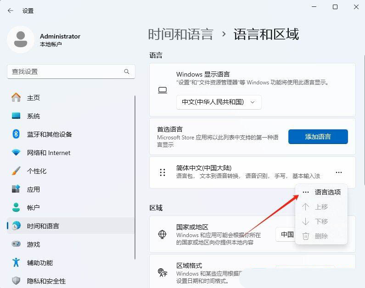Screen dimensions: 365x288
Task: Open 系统 in the sidebar
Action: point(70,116)
